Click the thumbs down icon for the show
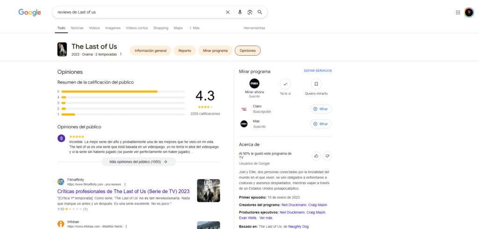 click(327, 156)
